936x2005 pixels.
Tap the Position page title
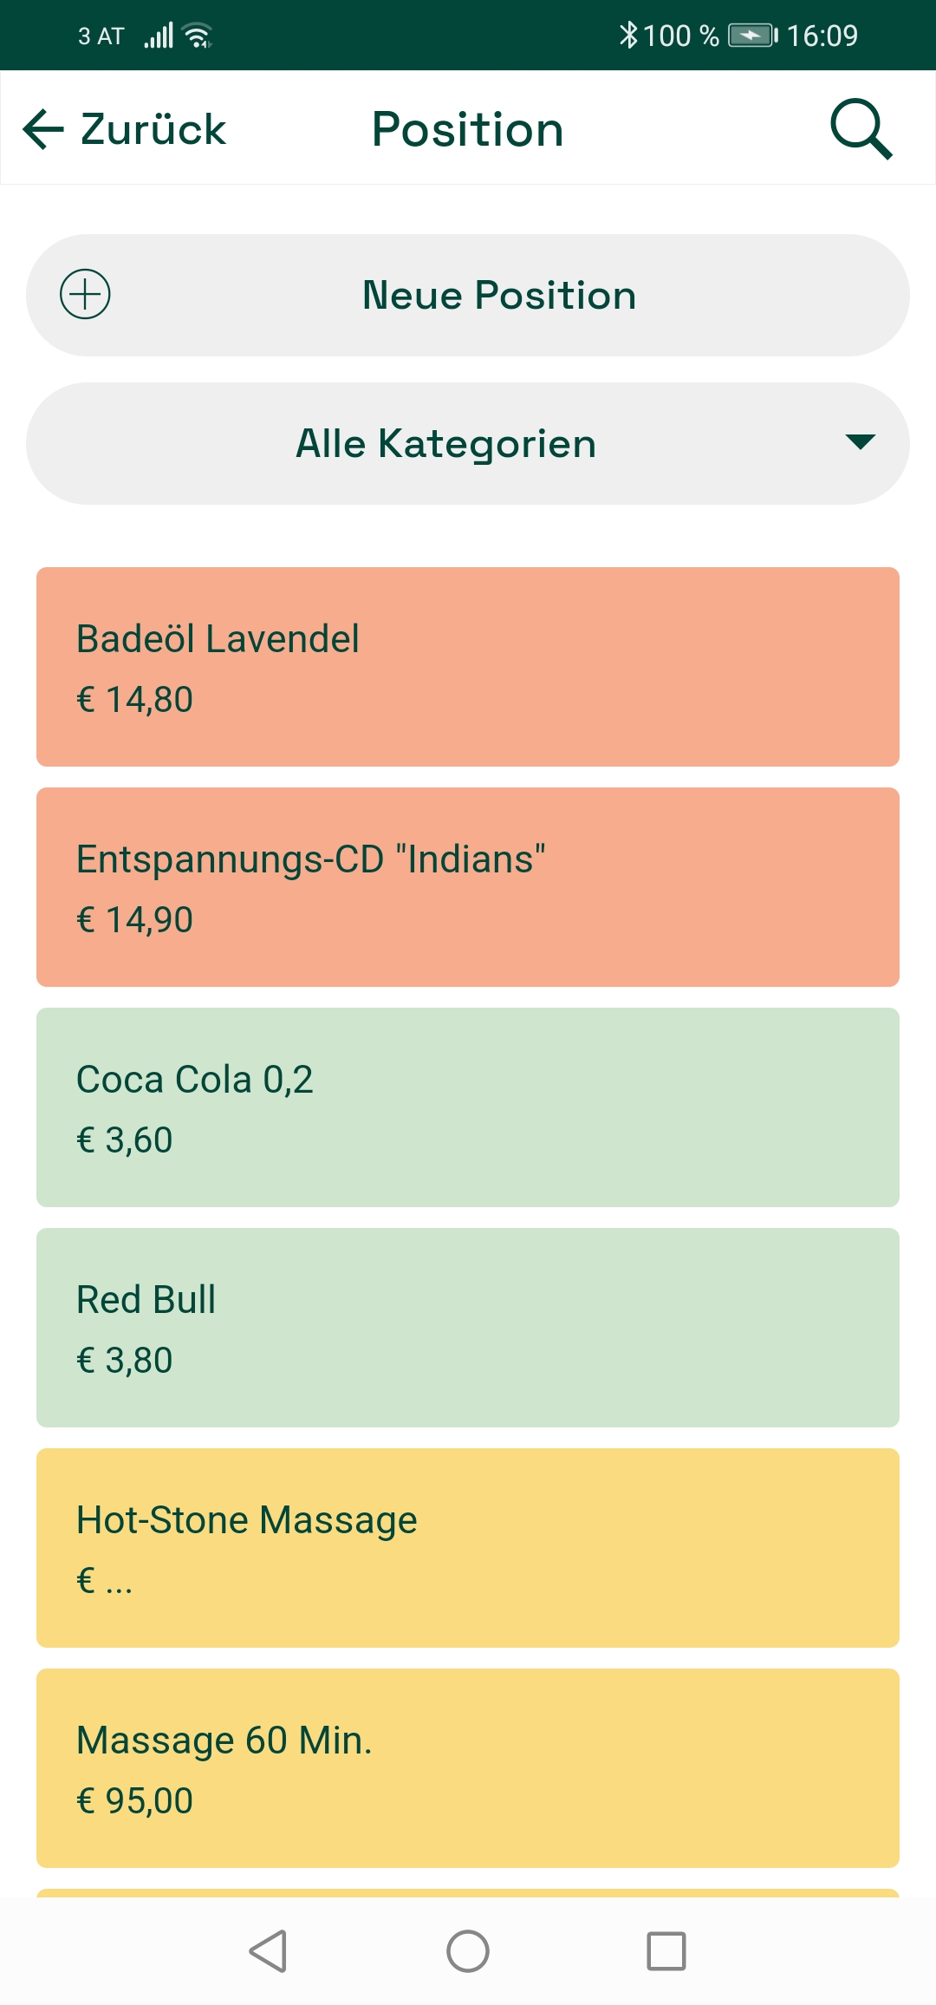tap(468, 129)
